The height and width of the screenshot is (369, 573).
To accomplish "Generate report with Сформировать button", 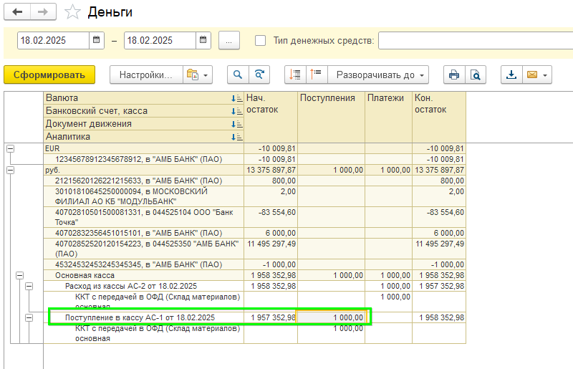I will click(49, 75).
